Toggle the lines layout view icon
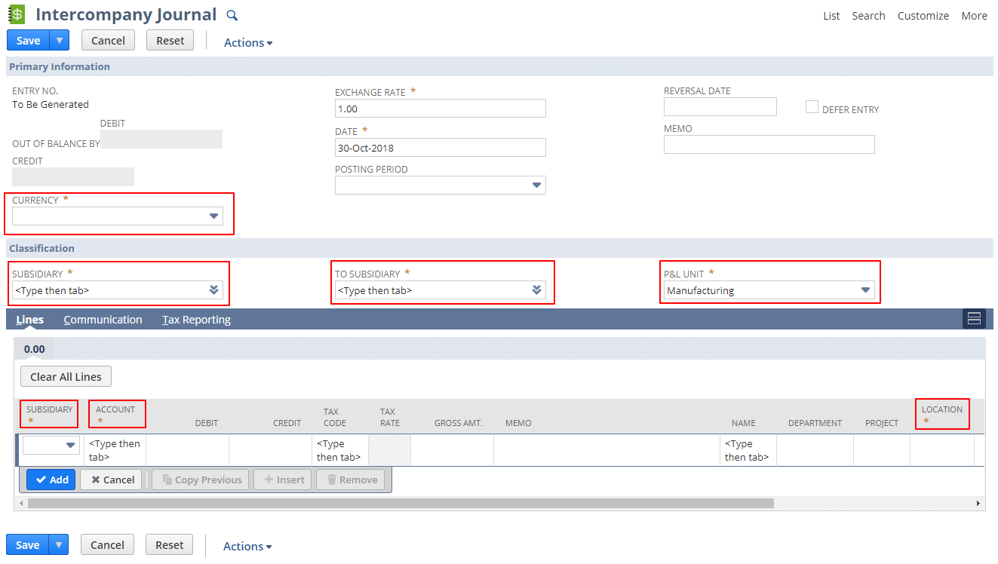 click(974, 319)
